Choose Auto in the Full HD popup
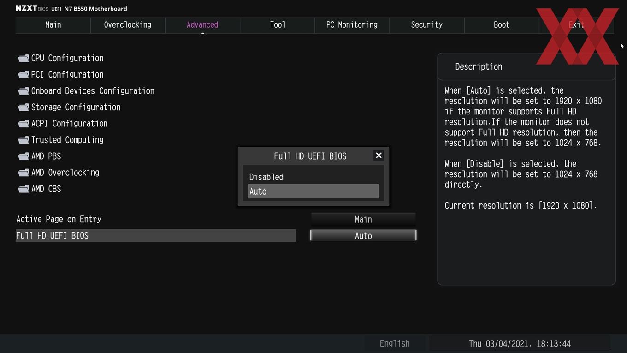The width and height of the screenshot is (627, 353). click(313, 191)
